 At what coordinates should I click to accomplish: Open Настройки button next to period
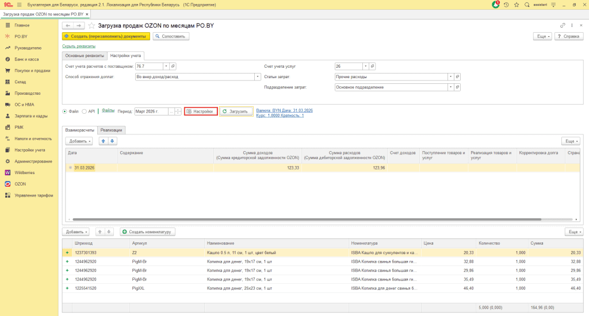click(201, 111)
